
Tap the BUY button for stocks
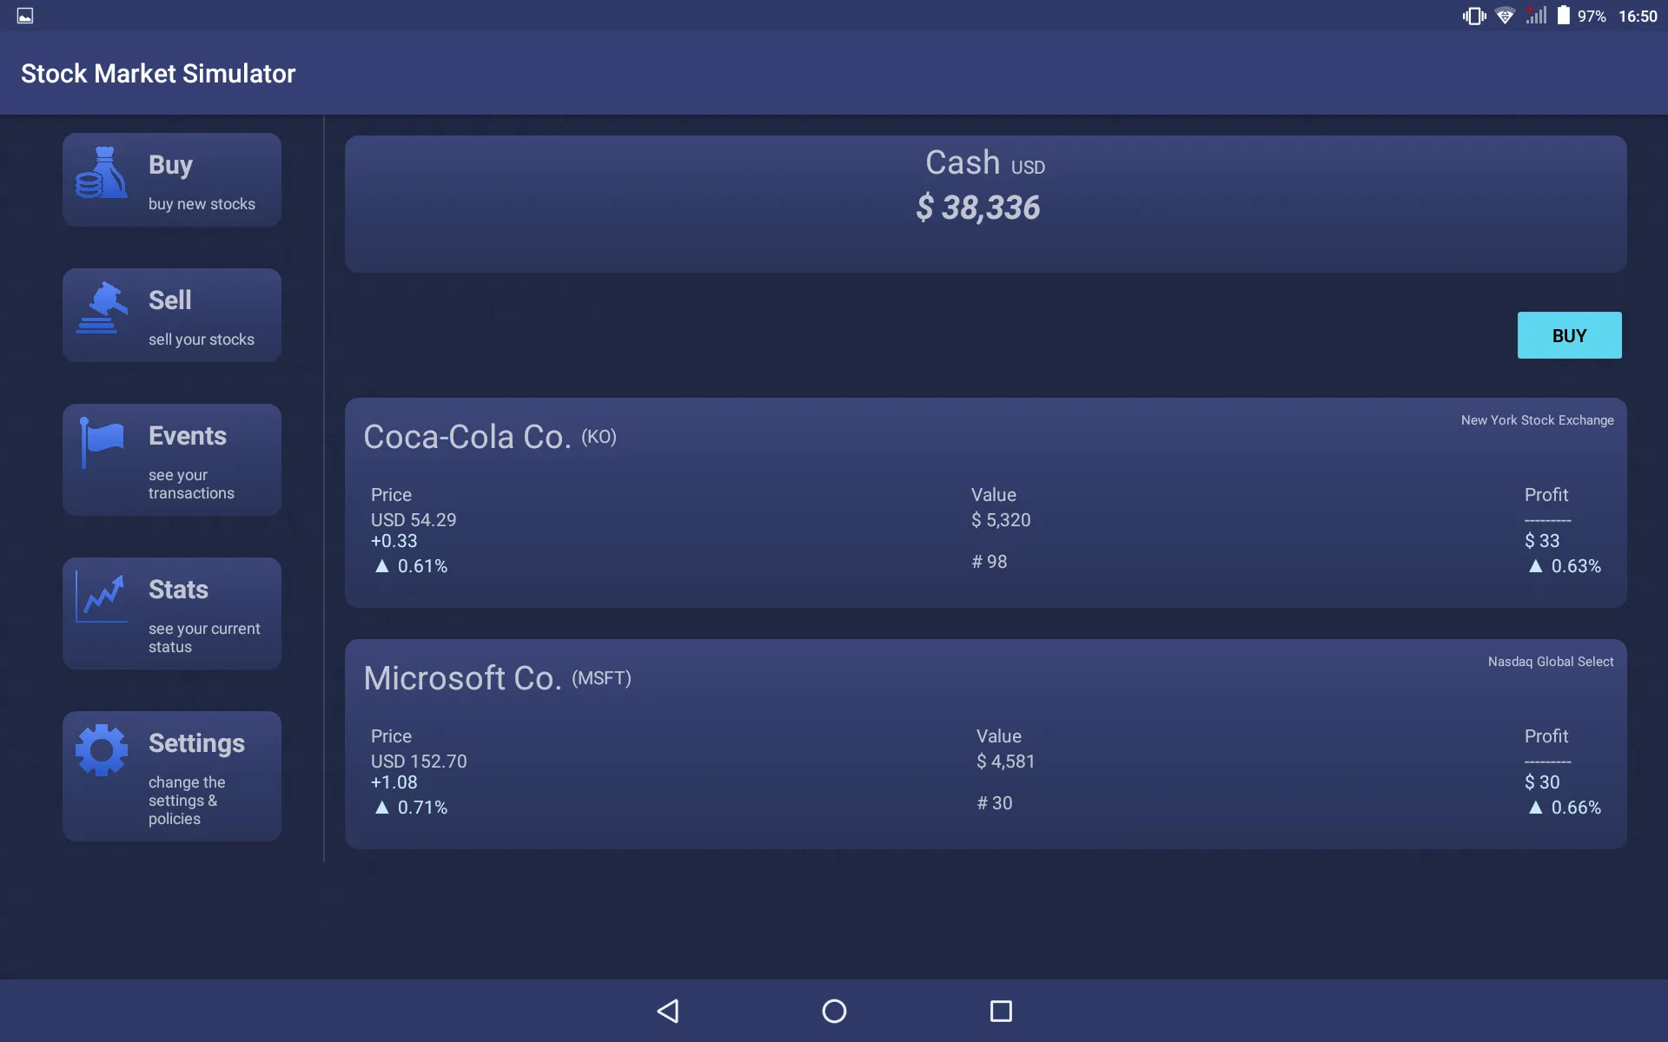pyautogui.click(x=1570, y=335)
